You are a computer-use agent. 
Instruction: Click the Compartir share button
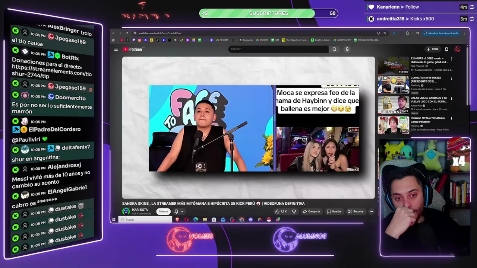click(312, 211)
